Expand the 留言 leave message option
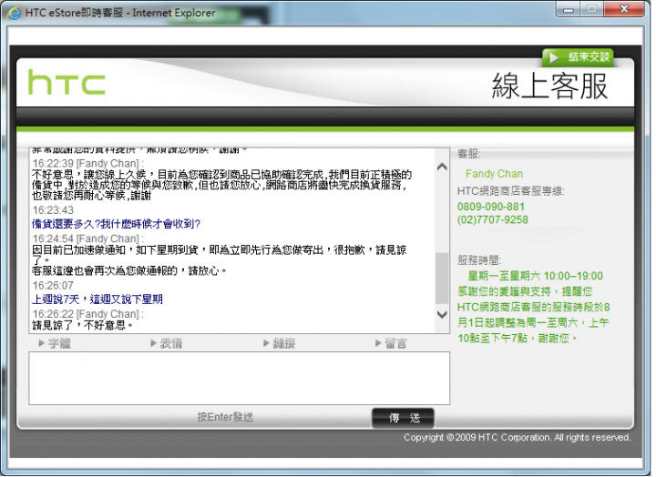 pyautogui.click(x=391, y=343)
